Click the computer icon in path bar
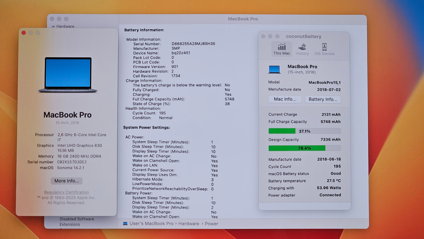The width and height of the screenshot is (424, 239). [x=125, y=223]
